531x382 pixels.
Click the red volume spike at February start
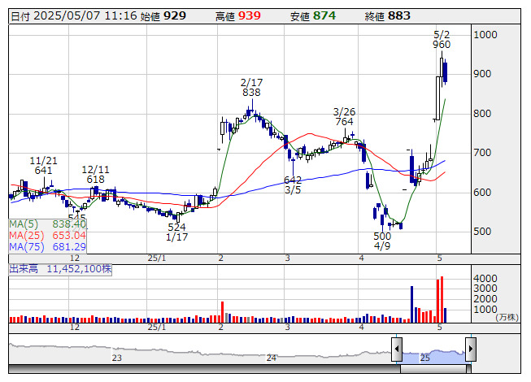(223, 311)
